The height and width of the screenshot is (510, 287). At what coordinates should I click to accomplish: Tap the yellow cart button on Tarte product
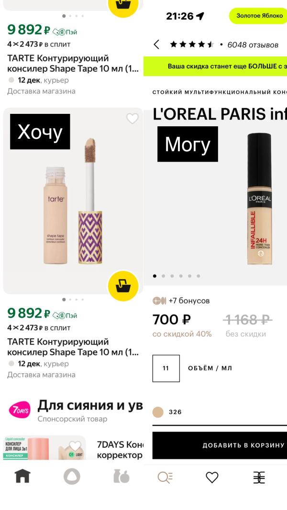123,286
